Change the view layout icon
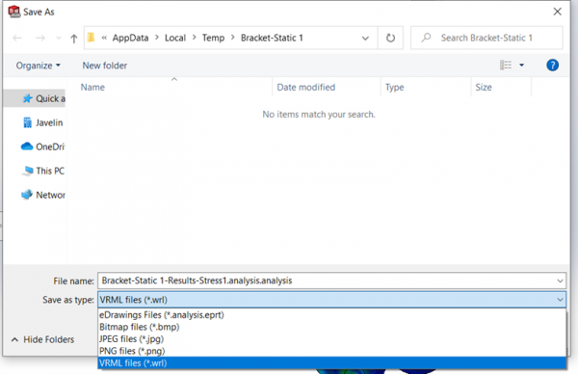 click(506, 66)
